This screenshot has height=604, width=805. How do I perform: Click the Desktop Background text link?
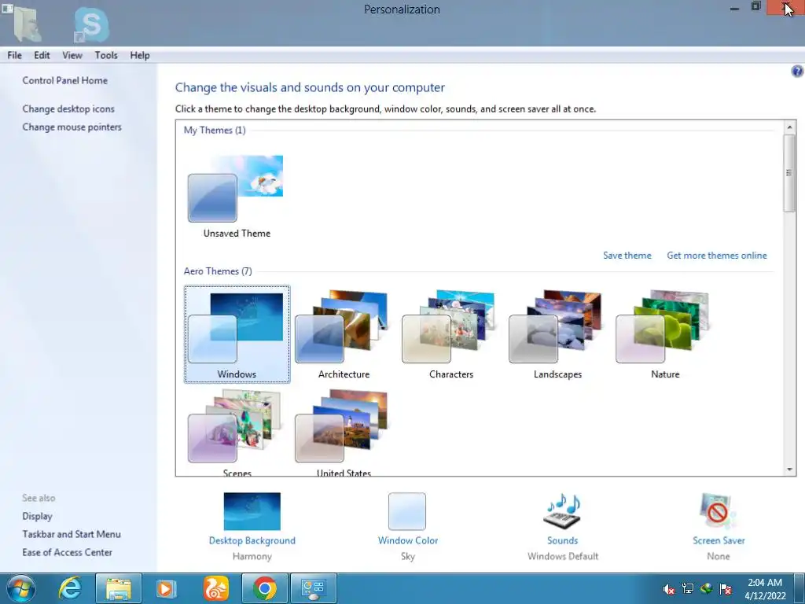point(252,540)
